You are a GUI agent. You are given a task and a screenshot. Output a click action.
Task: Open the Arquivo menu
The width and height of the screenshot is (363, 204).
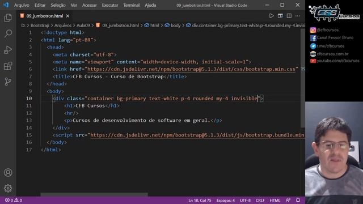tap(22, 5)
